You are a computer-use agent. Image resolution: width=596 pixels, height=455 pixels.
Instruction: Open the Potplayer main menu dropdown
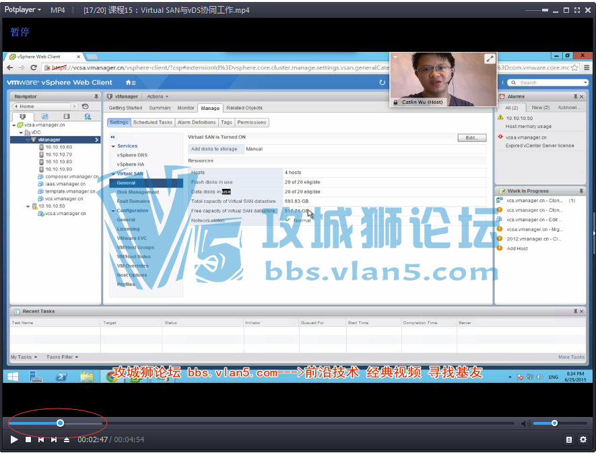22,10
